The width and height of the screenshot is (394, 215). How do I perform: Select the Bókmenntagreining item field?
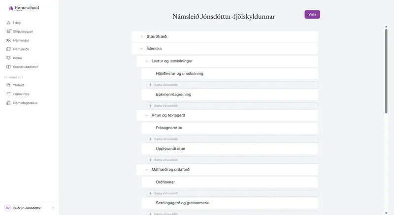pos(230,94)
